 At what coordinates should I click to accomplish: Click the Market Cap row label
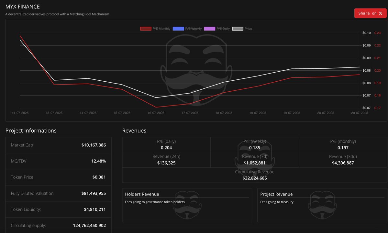click(x=22, y=145)
